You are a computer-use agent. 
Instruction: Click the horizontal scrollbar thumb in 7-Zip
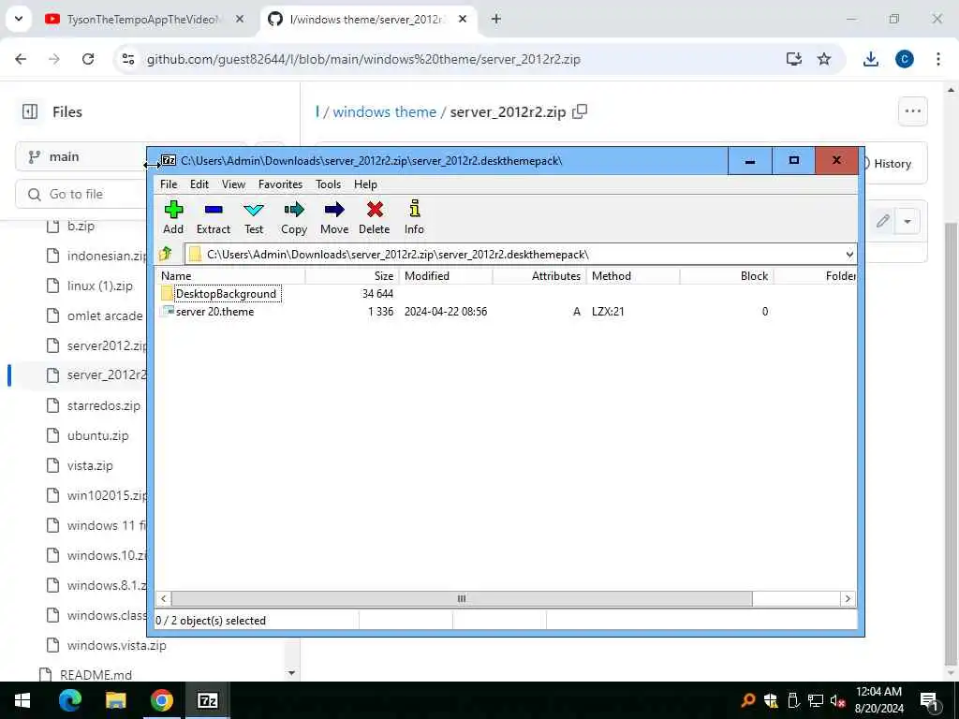point(462,598)
